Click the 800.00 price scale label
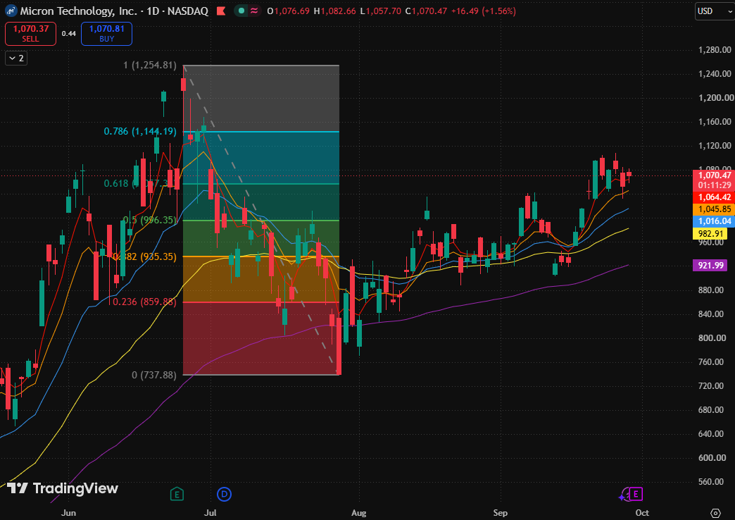This screenshot has height=520, width=735. pos(712,338)
